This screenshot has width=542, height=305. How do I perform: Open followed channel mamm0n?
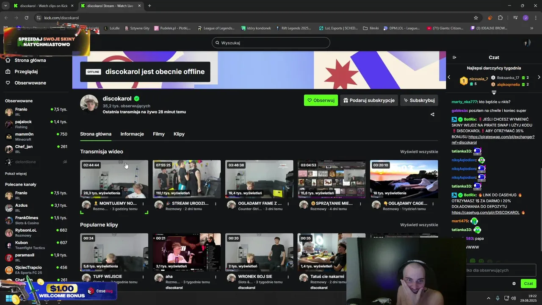(x=36, y=136)
